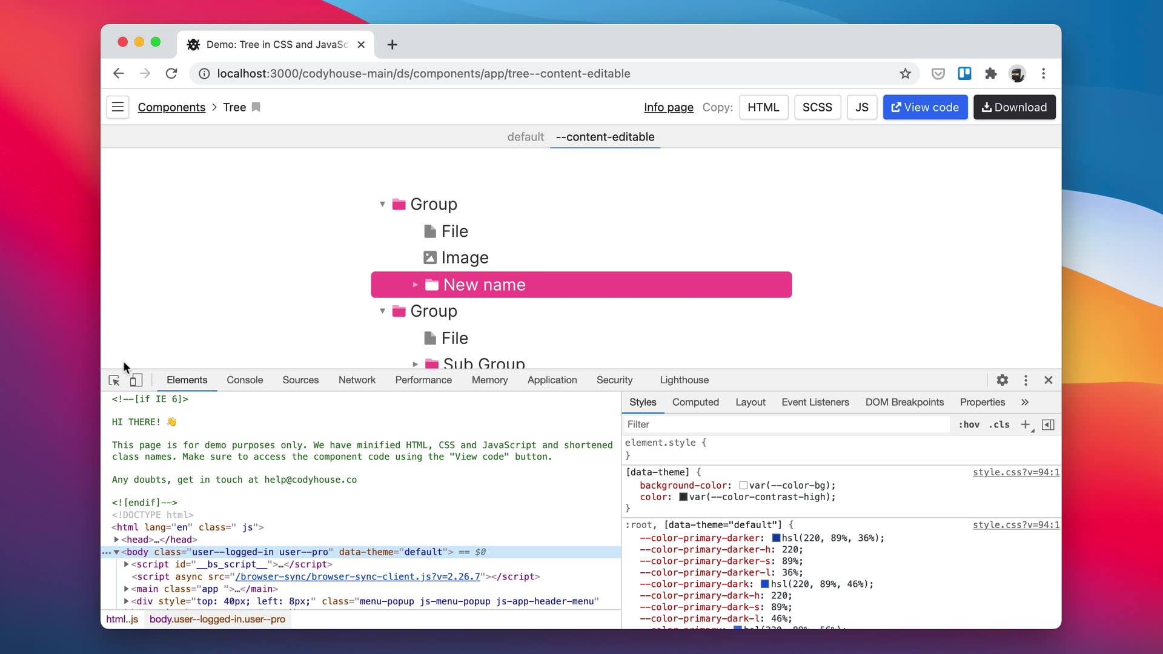Close the Demo: Tree tab
Screen dimensions: 1163x654
coord(361,44)
